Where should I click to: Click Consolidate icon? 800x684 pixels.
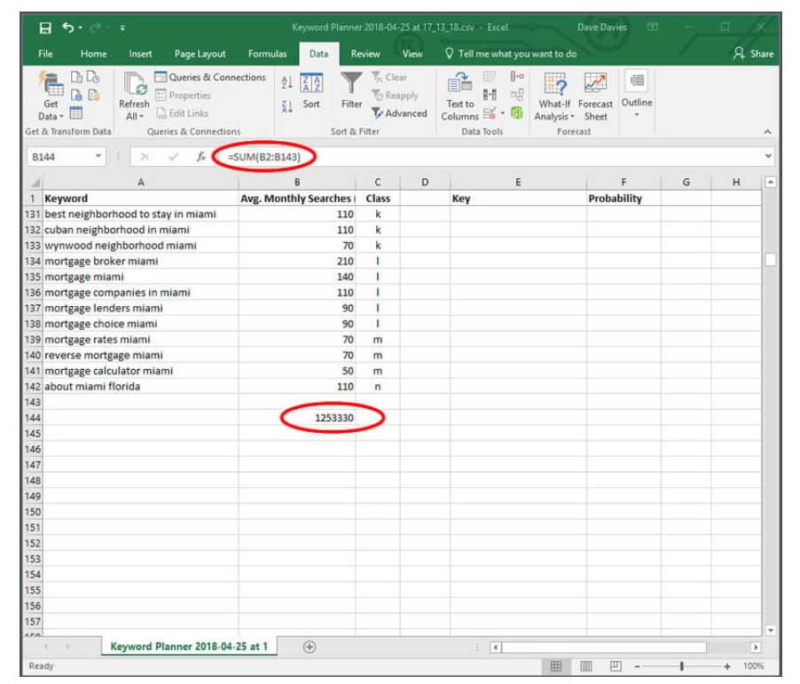click(x=517, y=77)
